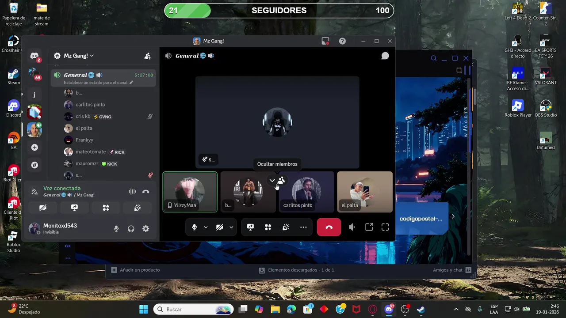Open the j server icon
Viewport: 566px width, 318px height.
pos(34,94)
